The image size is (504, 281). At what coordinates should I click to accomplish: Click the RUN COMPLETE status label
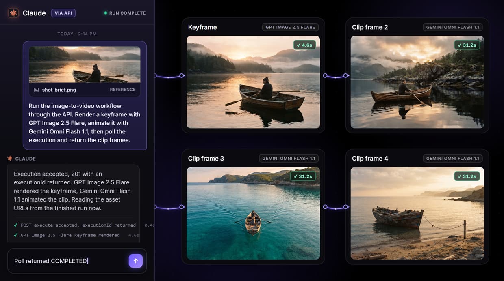click(x=127, y=13)
